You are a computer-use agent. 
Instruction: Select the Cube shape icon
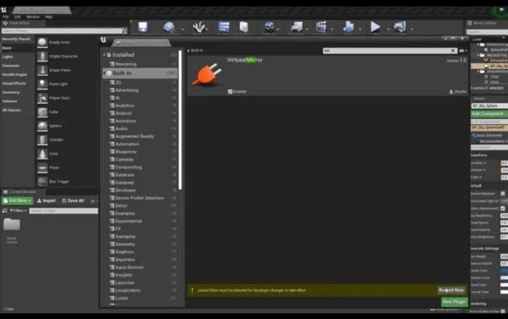point(42,112)
